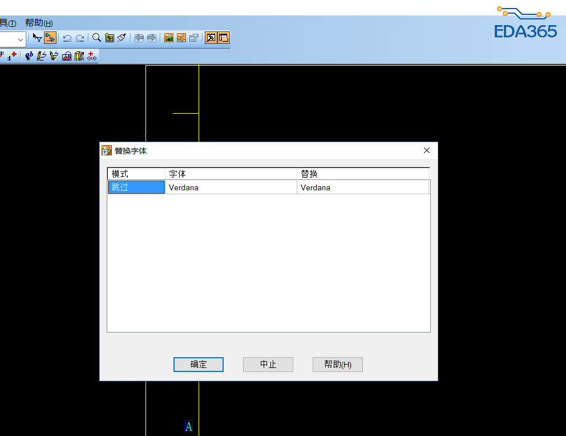Toggle the Output Window icon

click(x=211, y=38)
